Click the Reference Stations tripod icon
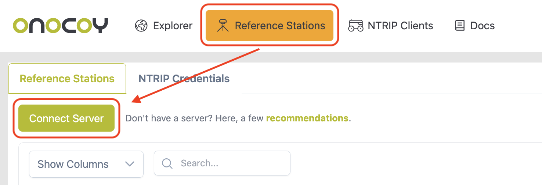This screenshot has width=542, height=185. pyautogui.click(x=223, y=26)
